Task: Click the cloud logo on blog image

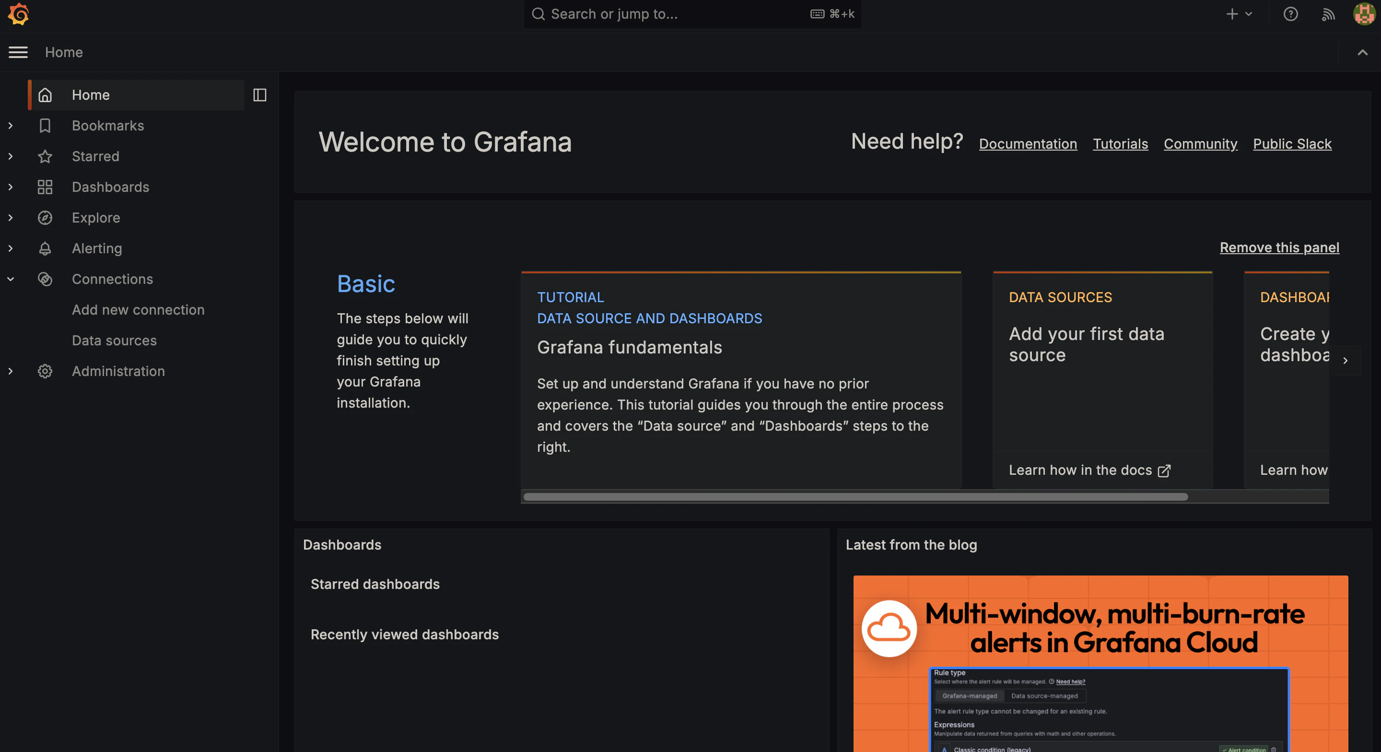Action: pyautogui.click(x=889, y=628)
